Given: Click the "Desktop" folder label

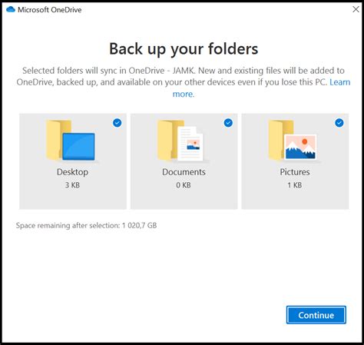Looking at the screenshot, I should (x=73, y=172).
